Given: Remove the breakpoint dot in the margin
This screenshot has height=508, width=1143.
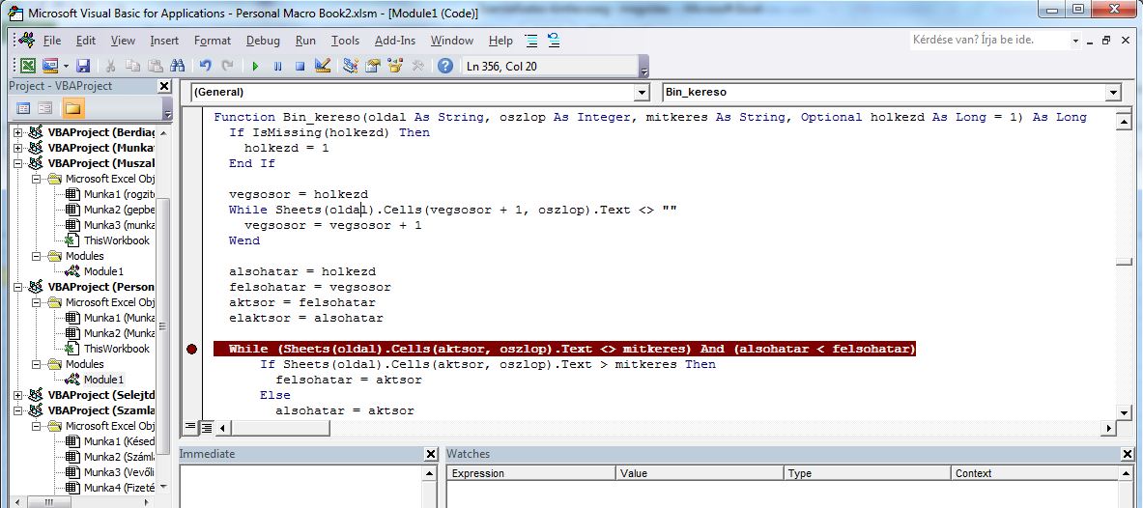Looking at the screenshot, I should [x=191, y=349].
